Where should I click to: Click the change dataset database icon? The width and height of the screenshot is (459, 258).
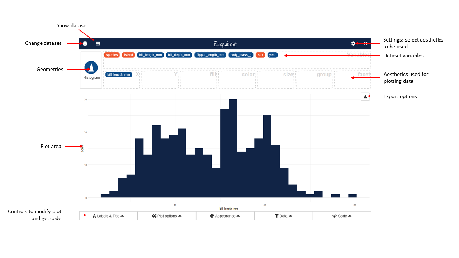pos(85,43)
